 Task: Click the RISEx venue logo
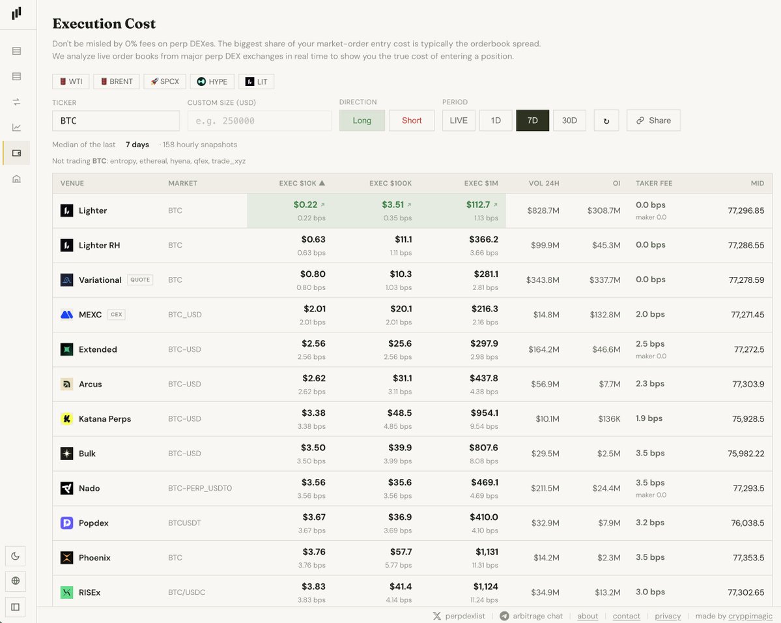tap(66, 592)
